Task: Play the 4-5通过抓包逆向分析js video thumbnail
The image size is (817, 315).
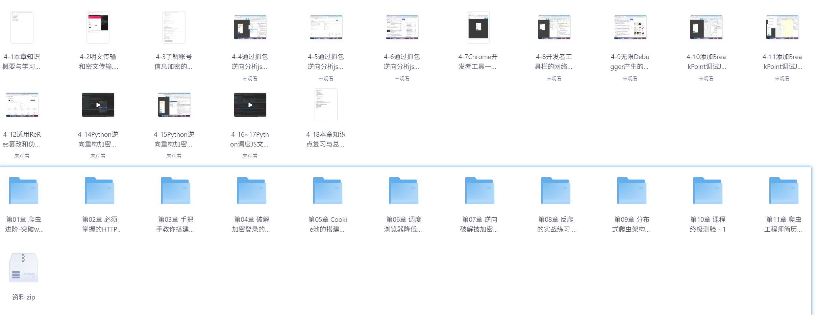Action: click(x=326, y=27)
